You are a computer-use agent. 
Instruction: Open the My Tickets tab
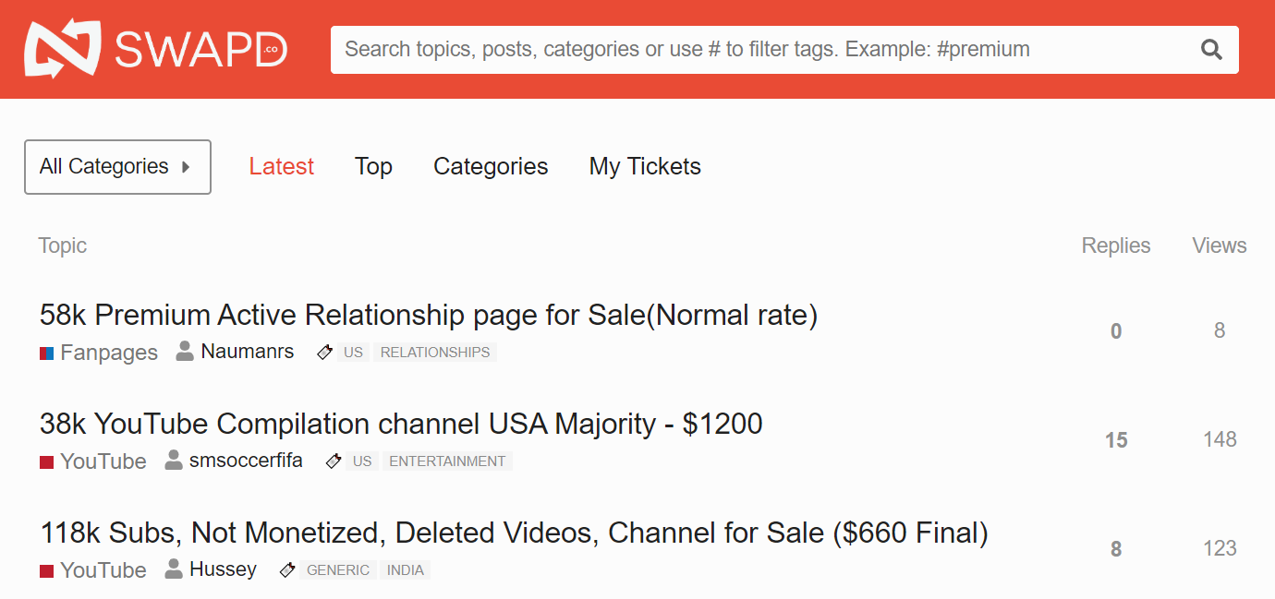pyautogui.click(x=645, y=166)
